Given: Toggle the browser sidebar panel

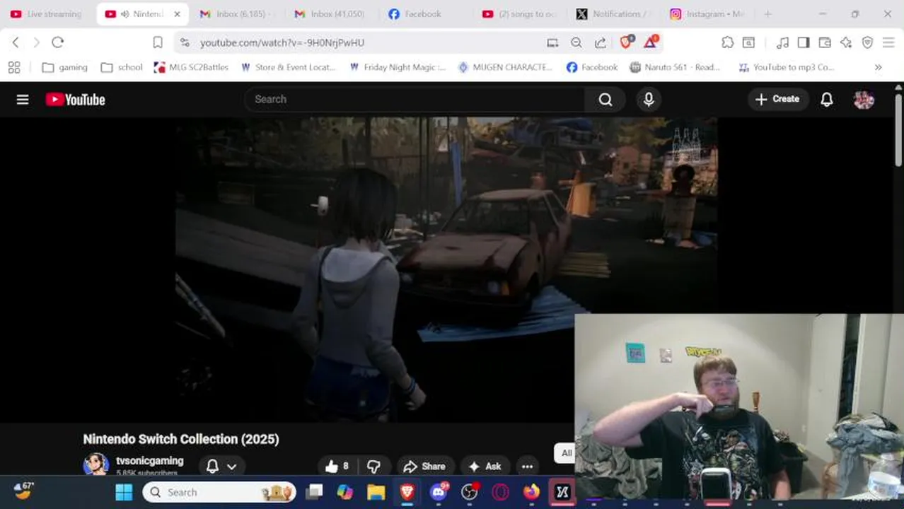Looking at the screenshot, I should (804, 42).
